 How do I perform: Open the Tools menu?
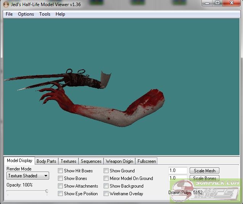click(45, 14)
